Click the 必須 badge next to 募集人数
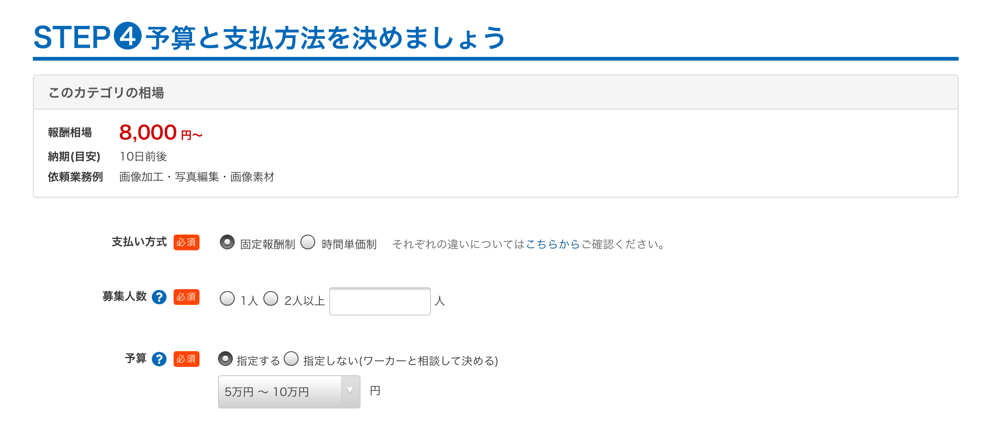Viewport: 985px width, 446px height. (x=187, y=297)
